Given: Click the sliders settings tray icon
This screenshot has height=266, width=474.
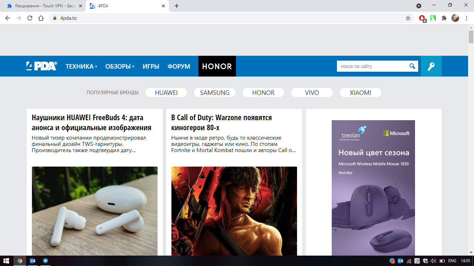Looking at the screenshot, I should [417, 261].
